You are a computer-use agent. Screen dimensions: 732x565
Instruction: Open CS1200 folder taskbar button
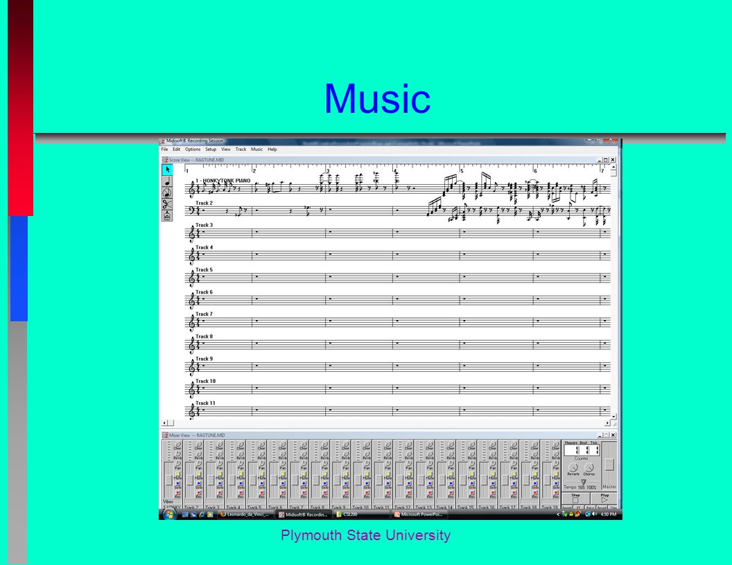click(x=362, y=514)
